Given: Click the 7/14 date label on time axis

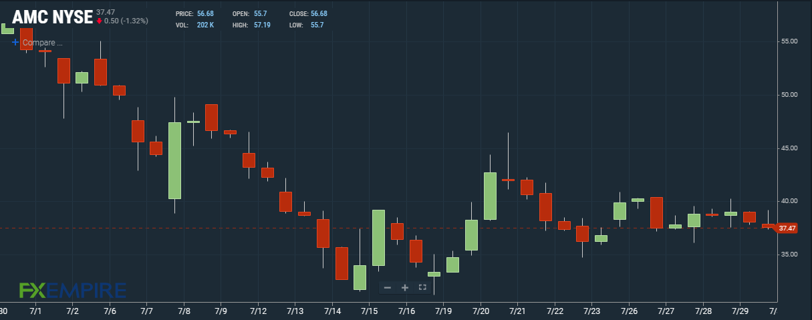Looking at the screenshot, I should 332,311.
